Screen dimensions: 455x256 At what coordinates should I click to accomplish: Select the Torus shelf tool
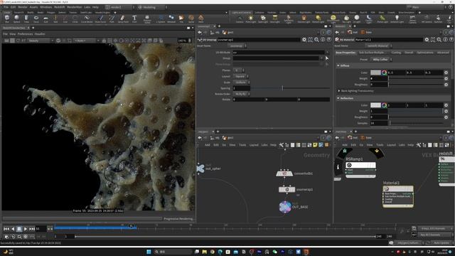pyautogui.click(x=36, y=19)
